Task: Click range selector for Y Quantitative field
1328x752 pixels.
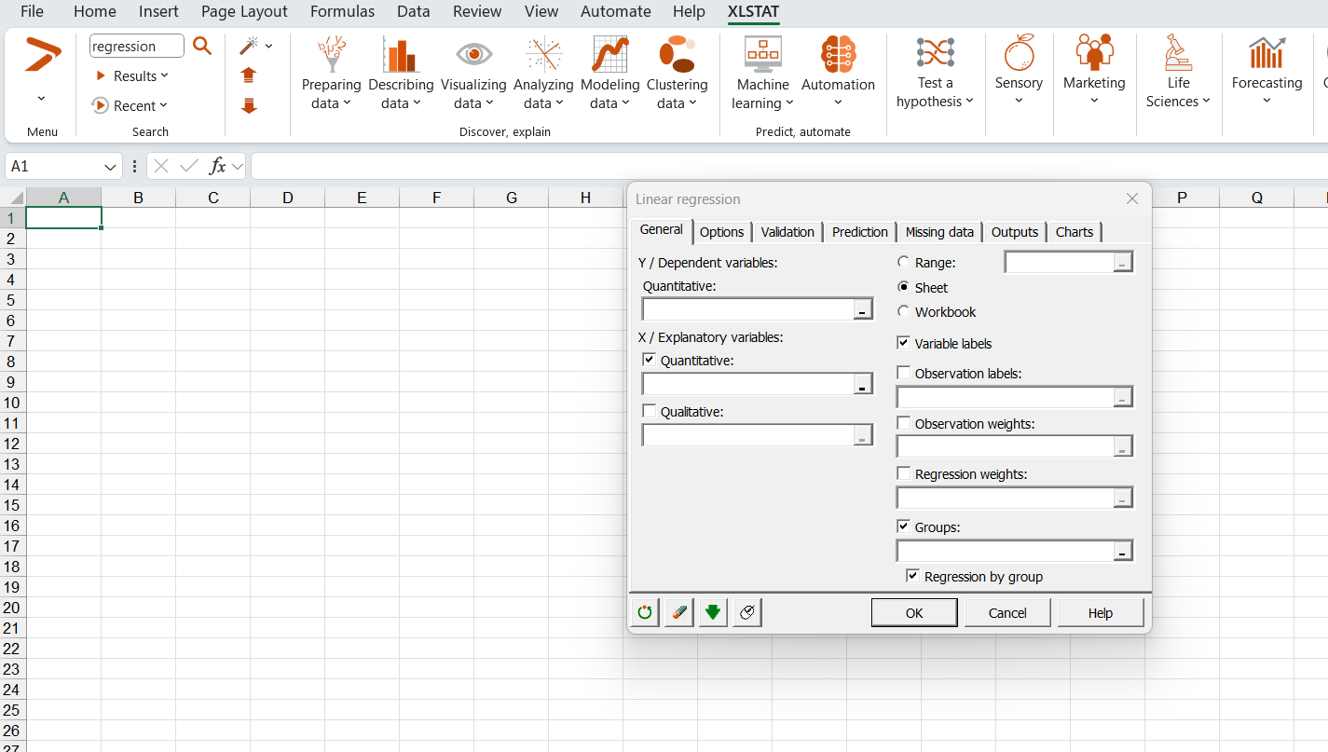Action: [x=863, y=310]
